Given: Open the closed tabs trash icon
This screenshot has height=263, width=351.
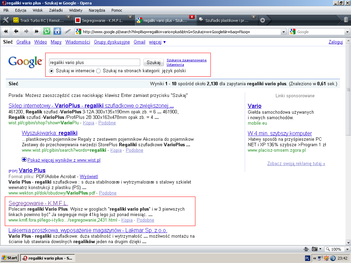Looking at the screenshot, I should pos(346,20).
